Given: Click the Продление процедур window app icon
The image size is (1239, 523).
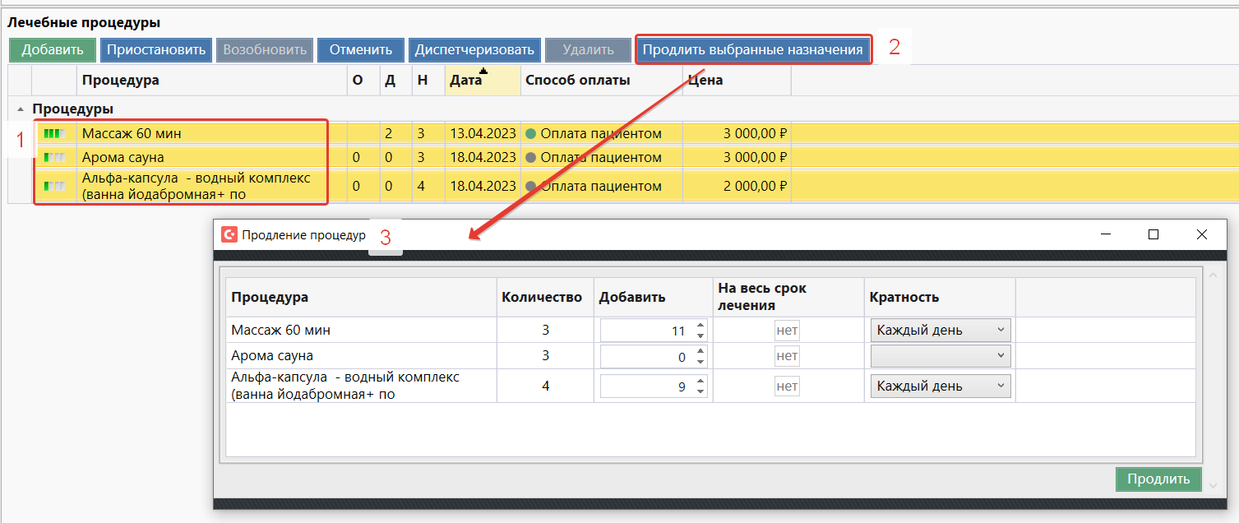Looking at the screenshot, I should (x=229, y=234).
